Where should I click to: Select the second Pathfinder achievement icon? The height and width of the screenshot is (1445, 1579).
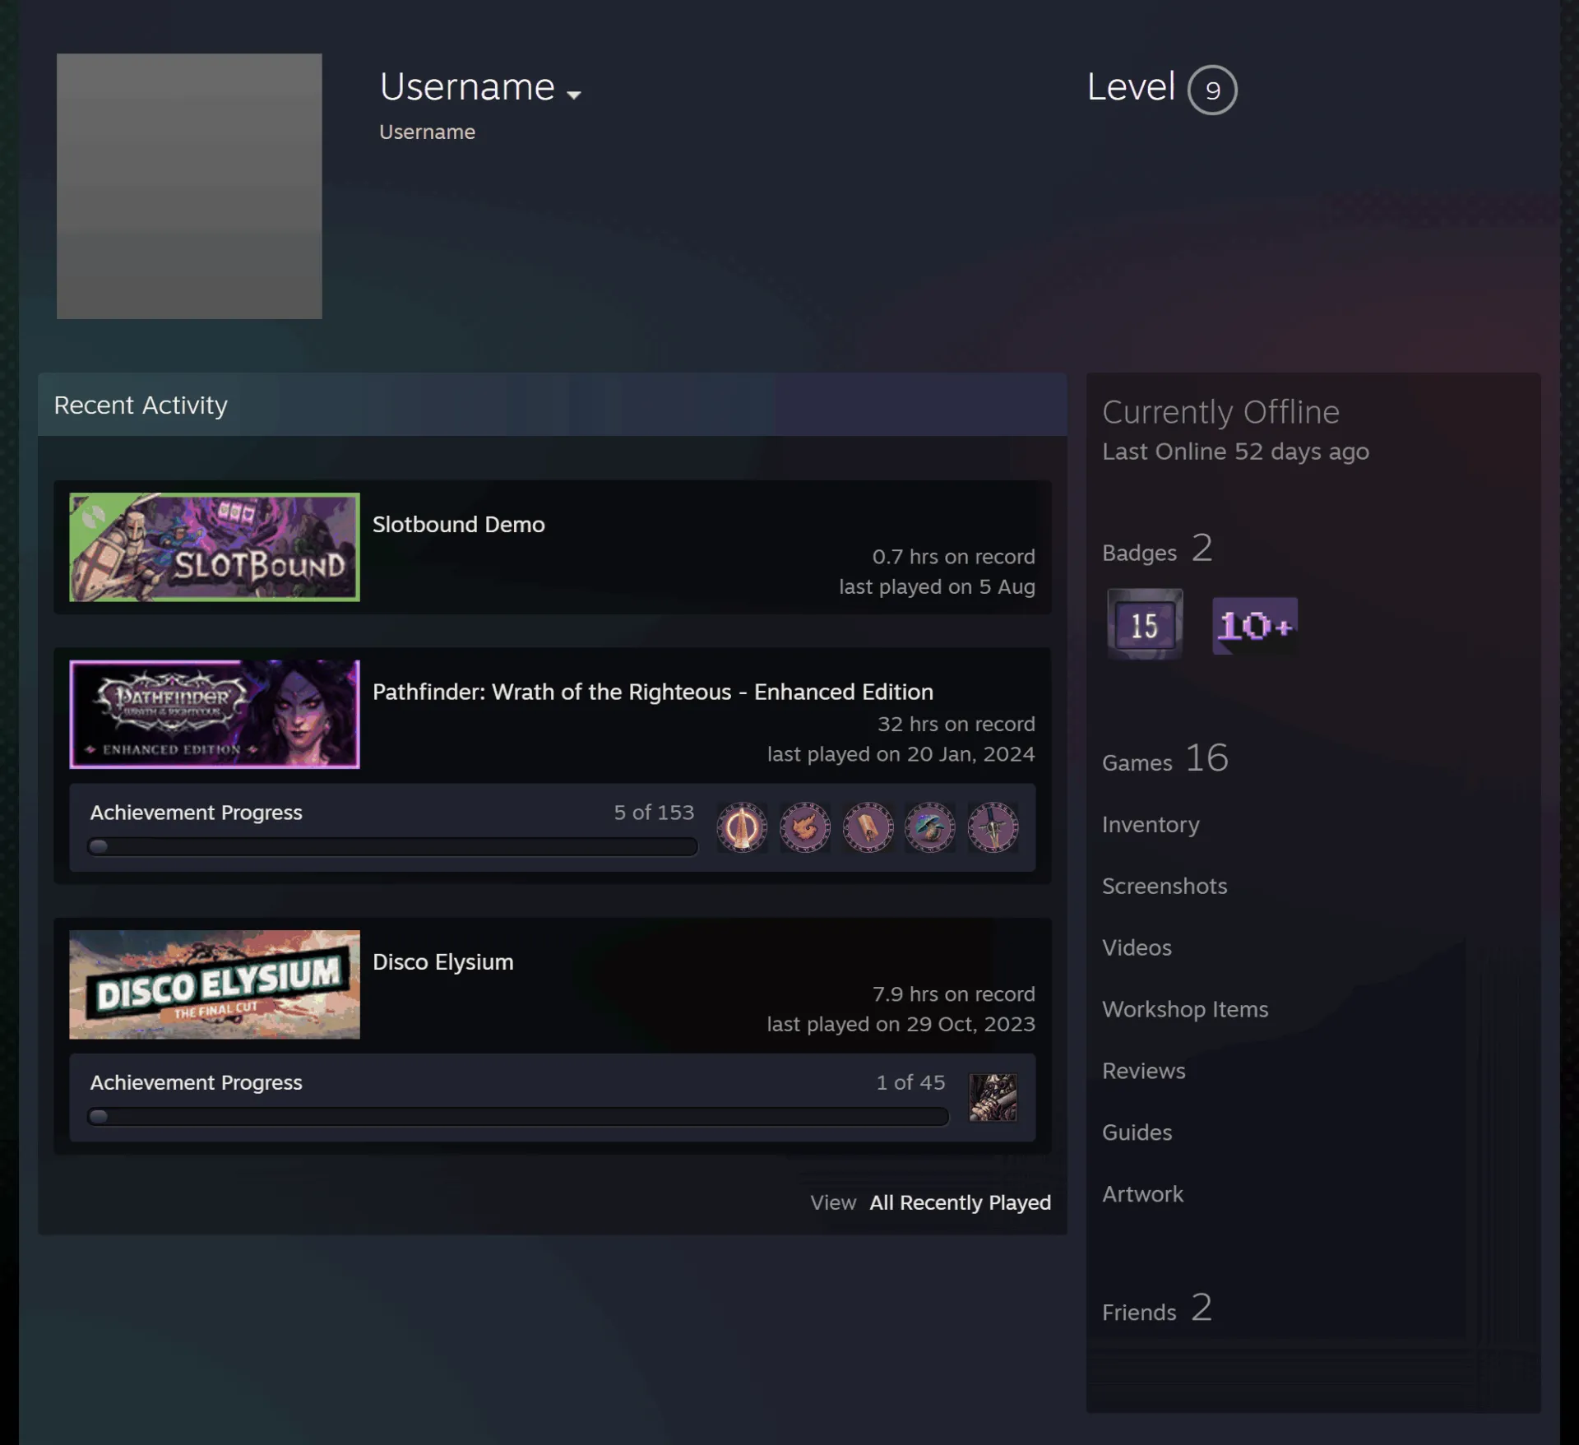[x=804, y=827]
